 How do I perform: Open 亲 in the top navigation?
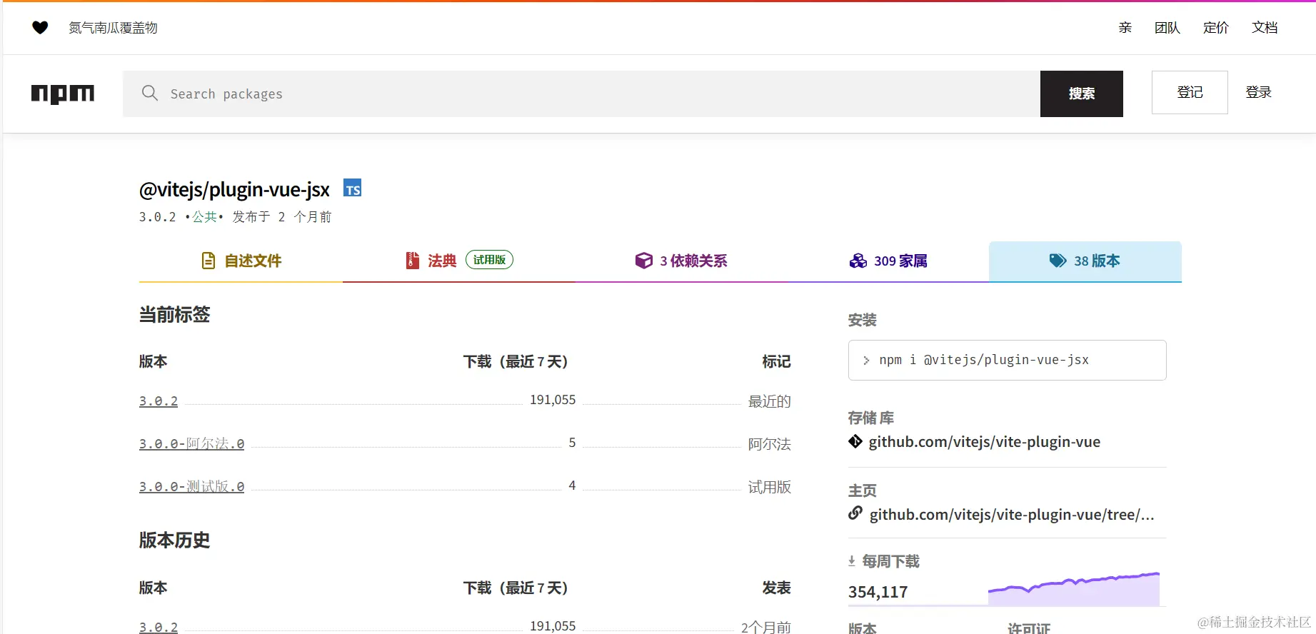[1125, 28]
